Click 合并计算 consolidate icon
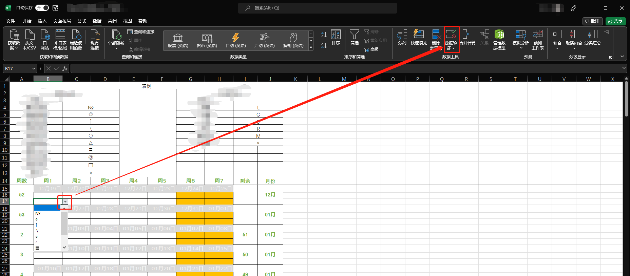This screenshot has width=630, height=276. pos(467,37)
